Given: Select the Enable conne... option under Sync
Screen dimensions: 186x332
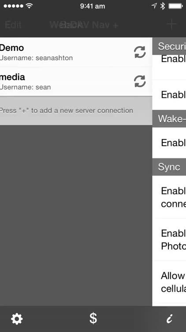Looking at the screenshot, I should 169,197.
